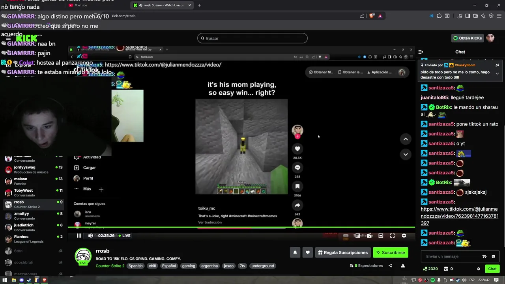Open the chat shop icon showing 0

[x=449, y=269]
